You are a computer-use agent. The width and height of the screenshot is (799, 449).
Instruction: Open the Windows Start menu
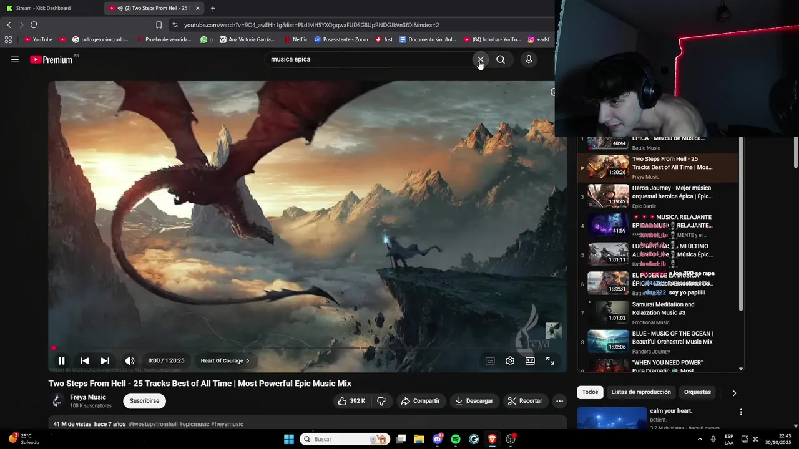point(289,439)
